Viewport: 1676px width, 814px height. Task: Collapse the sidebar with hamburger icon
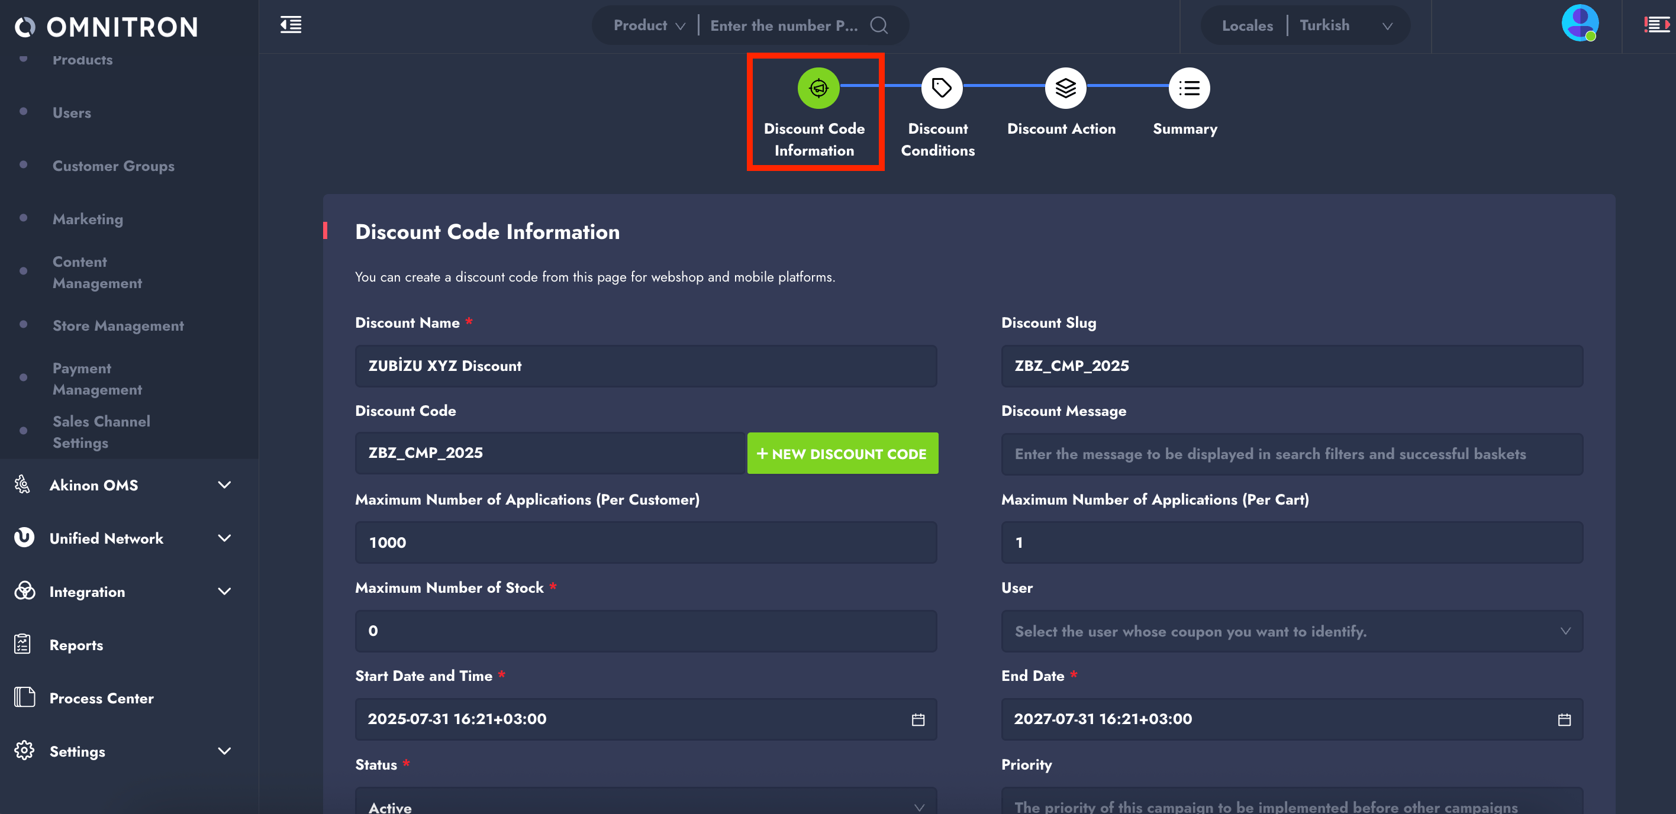pyautogui.click(x=290, y=25)
